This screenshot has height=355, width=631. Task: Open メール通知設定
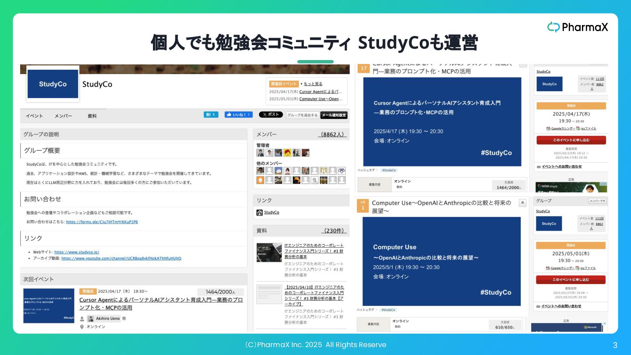tap(334, 115)
